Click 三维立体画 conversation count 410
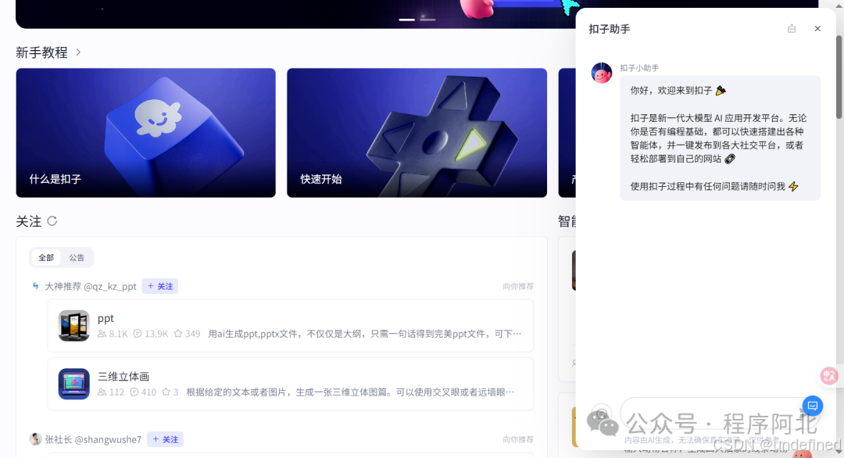Image resolution: width=844 pixels, height=458 pixels. click(x=143, y=392)
